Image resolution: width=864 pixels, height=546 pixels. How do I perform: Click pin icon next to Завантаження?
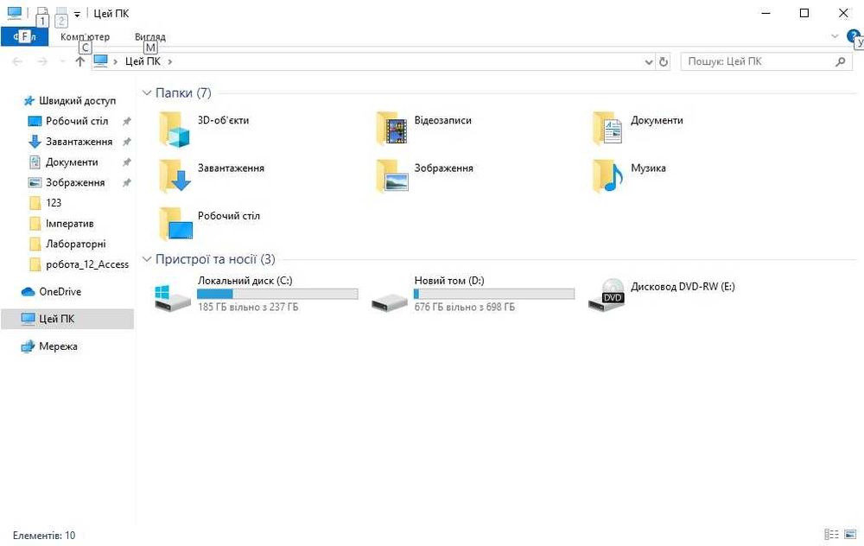pos(126,142)
